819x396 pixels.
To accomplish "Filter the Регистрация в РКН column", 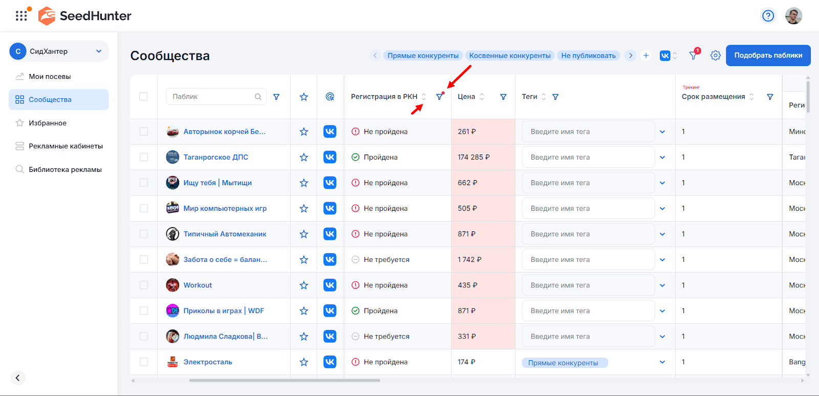I will 439,97.
